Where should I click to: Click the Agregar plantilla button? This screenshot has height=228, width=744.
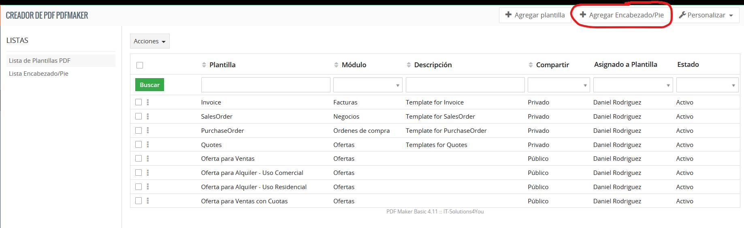click(x=535, y=15)
